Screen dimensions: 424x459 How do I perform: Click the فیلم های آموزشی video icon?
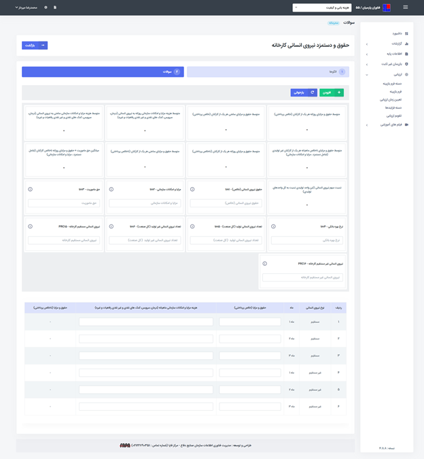(406, 124)
